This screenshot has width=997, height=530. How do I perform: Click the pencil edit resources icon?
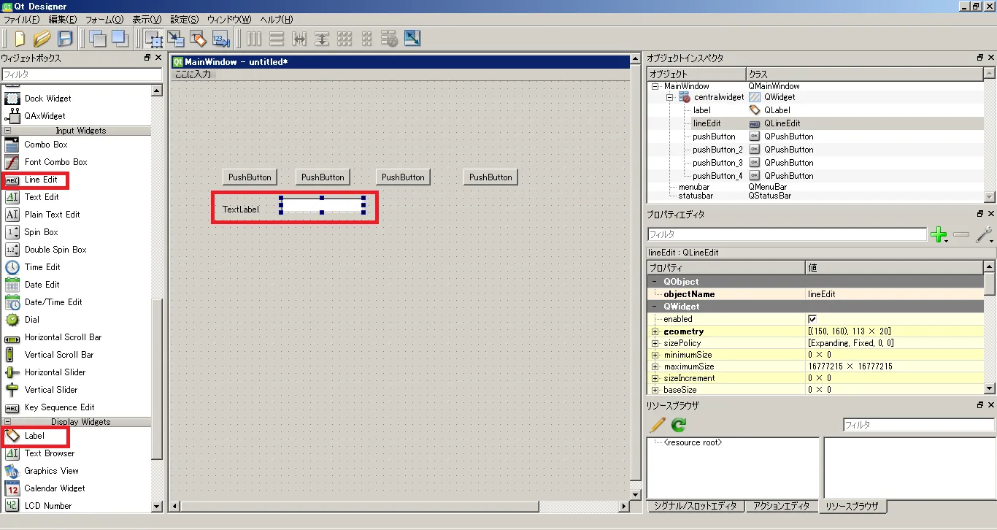point(658,425)
